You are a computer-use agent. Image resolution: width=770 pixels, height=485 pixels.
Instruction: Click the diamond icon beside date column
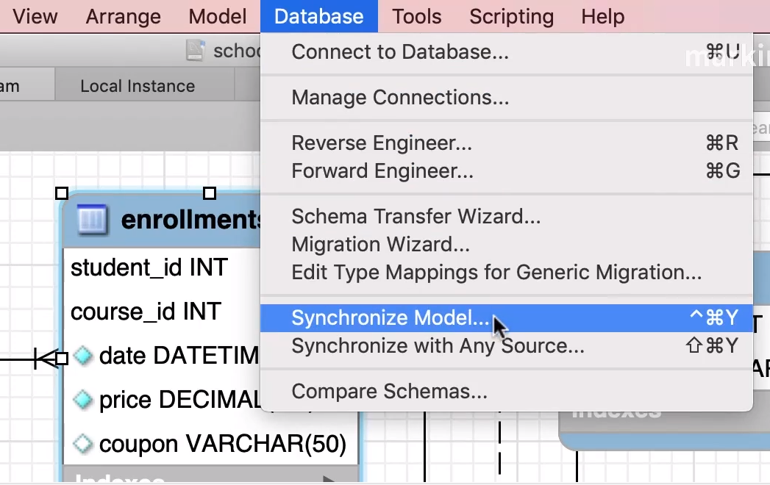click(x=84, y=356)
